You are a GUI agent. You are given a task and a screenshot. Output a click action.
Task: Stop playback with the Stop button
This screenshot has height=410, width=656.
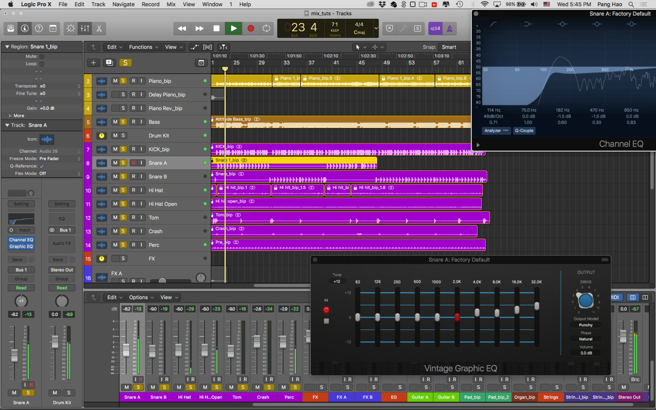(216, 28)
